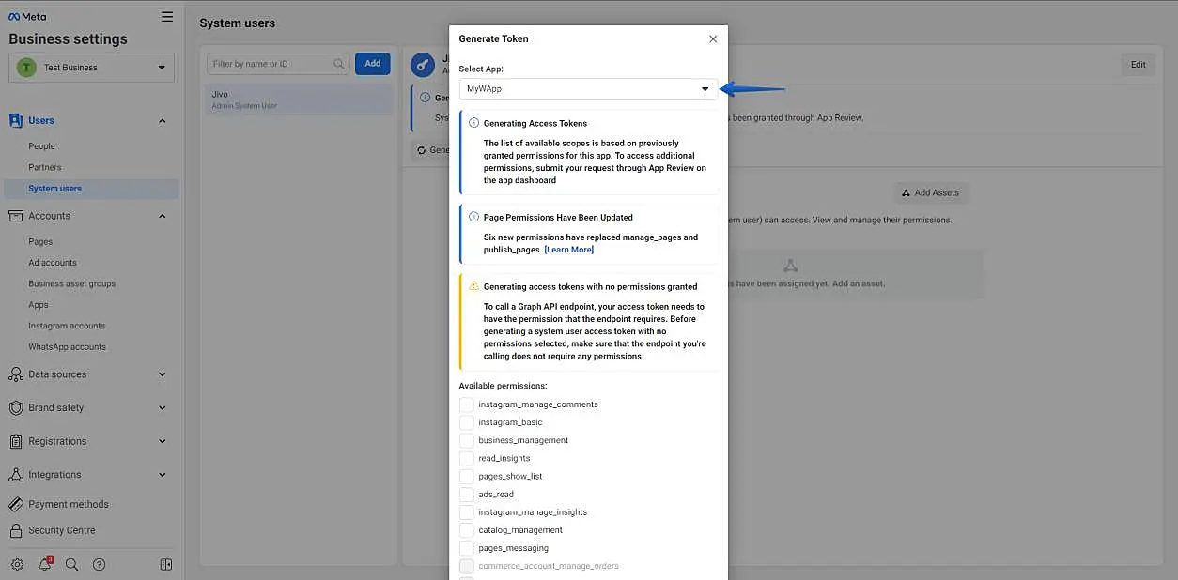Open the Test Business account dropdown
Screen dimensions: 1178x580
pyautogui.click(x=92, y=68)
